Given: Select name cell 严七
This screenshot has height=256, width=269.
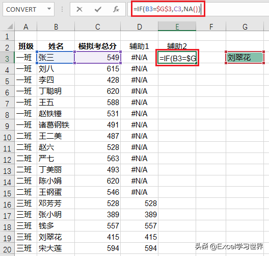Looking at the screenshot, I should (56, 159).
